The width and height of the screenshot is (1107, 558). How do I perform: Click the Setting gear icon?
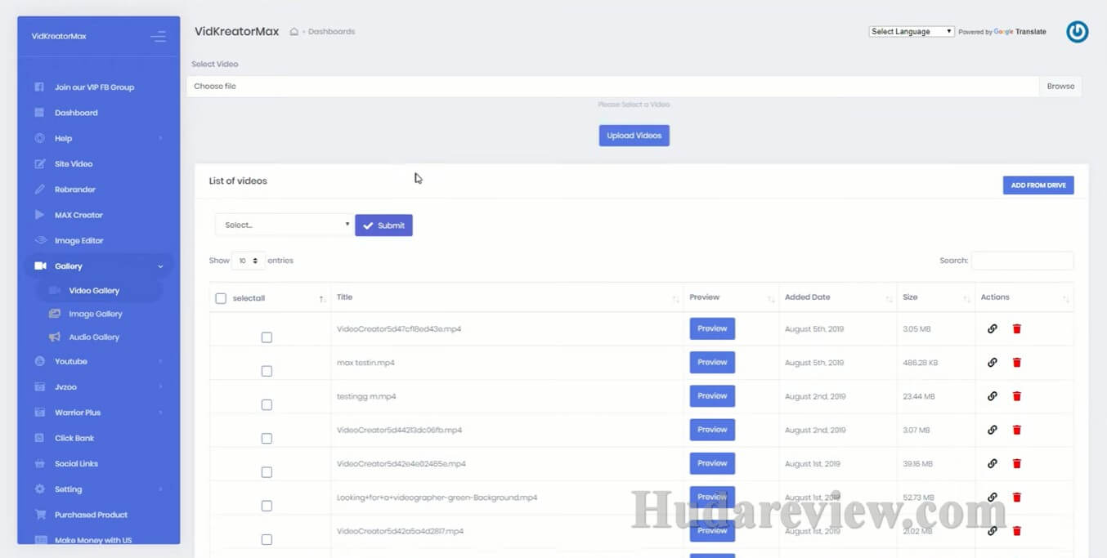pyautogui.click(x=39, y=489)
